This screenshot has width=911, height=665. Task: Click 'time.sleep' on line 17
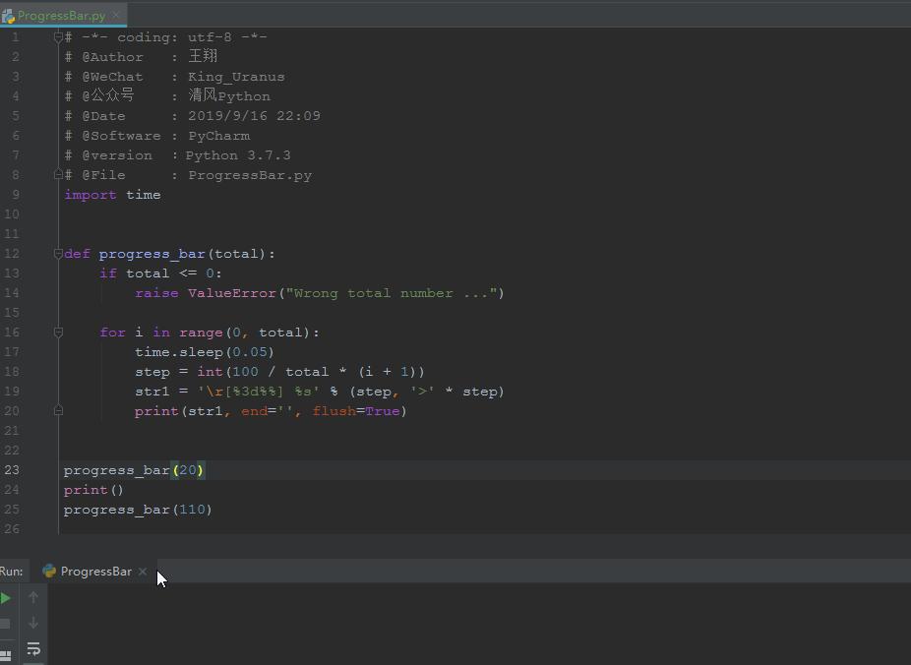(179, 352)
